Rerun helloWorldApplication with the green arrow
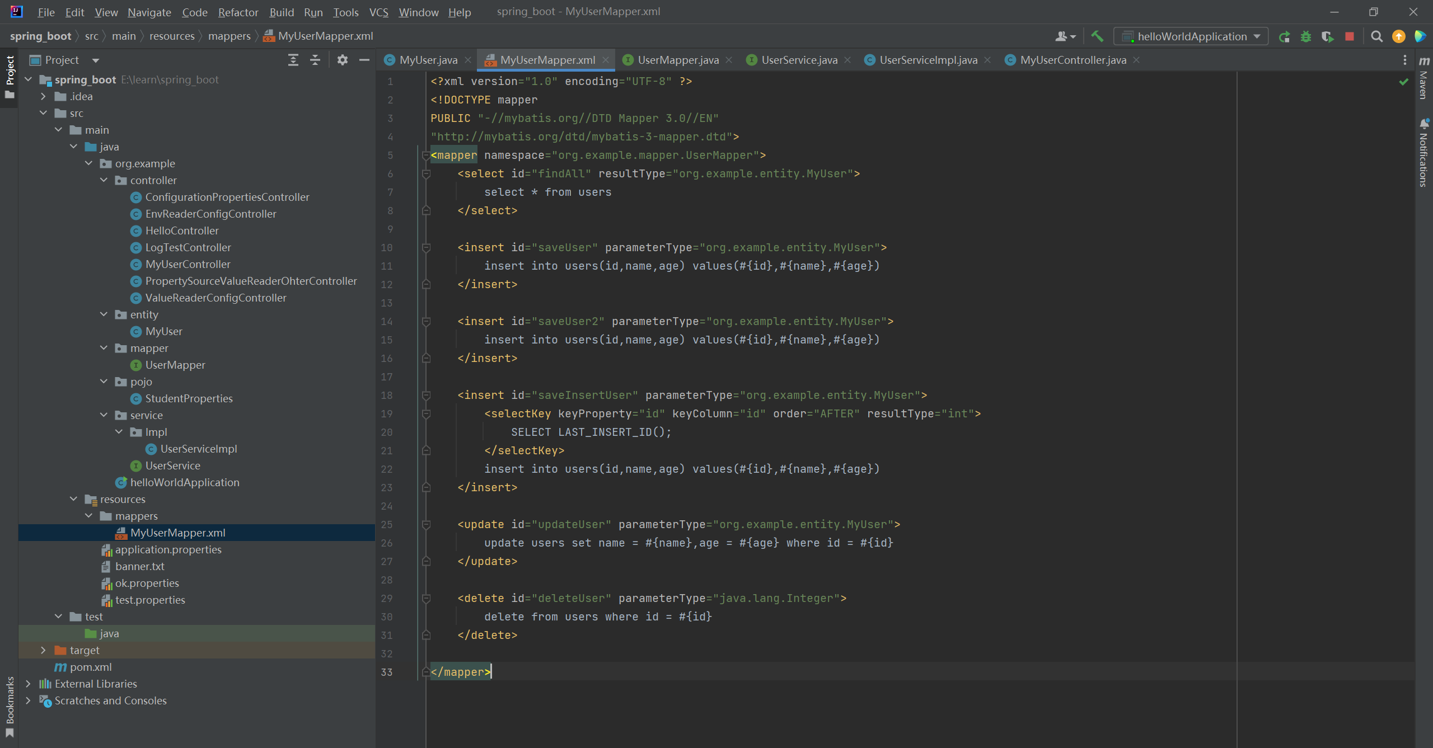This screenshot has height=748, width=1433. coord(1284,36)
